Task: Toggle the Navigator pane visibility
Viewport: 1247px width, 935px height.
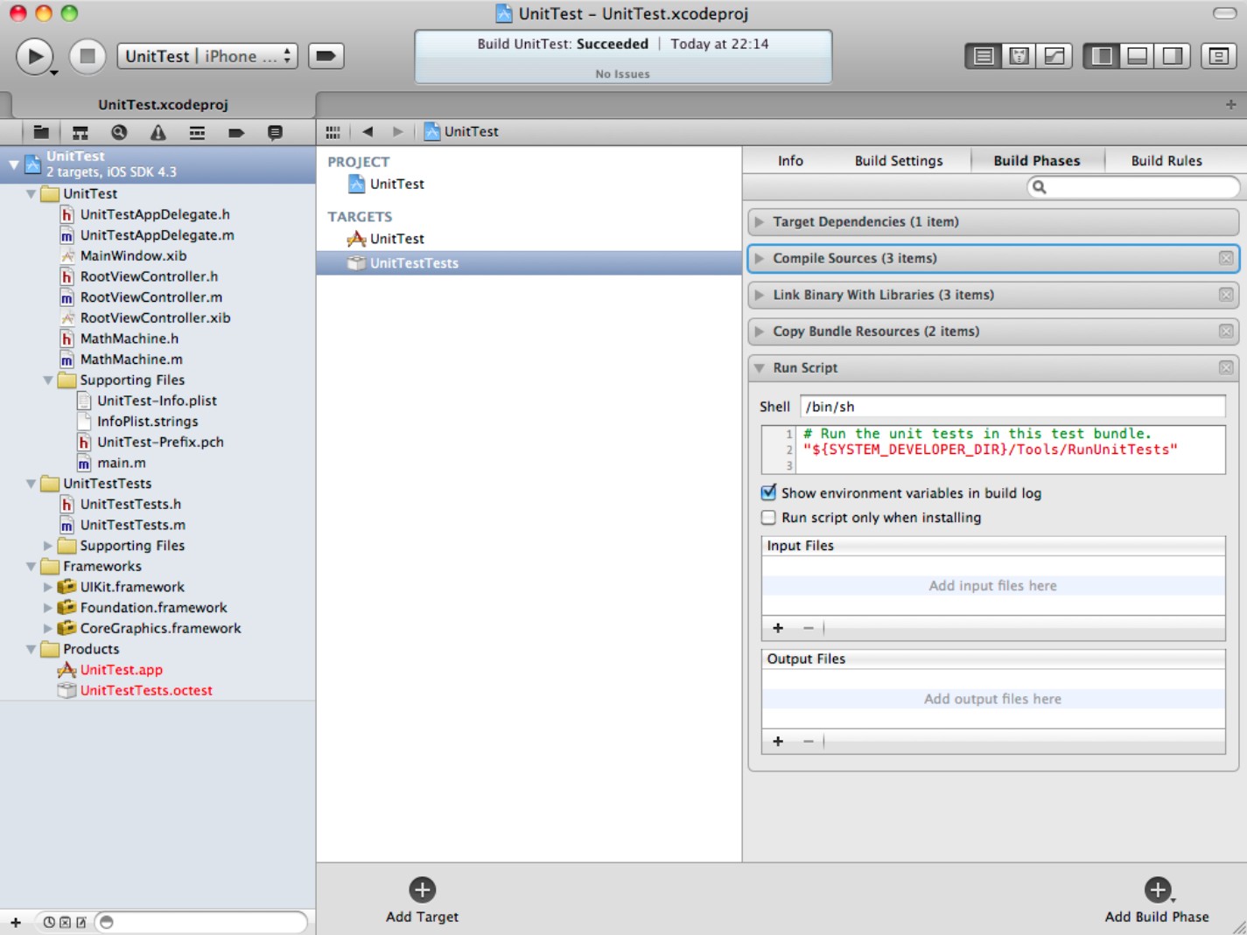Action: click(x=1102, y=56)
